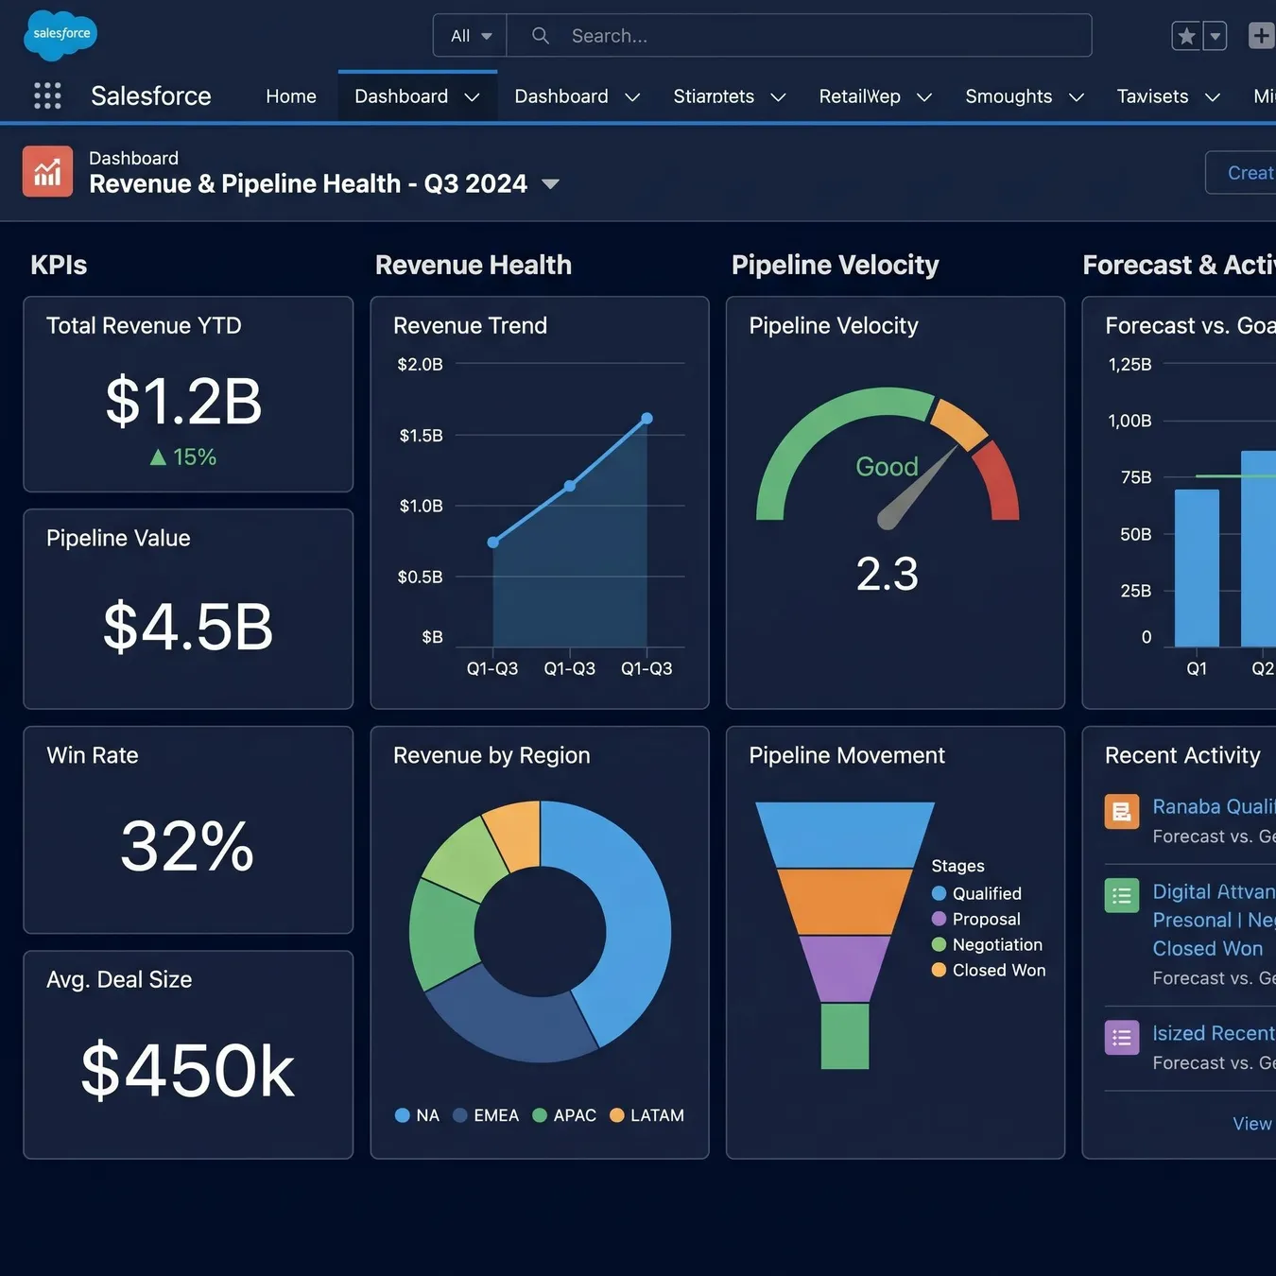This screenshot has height=1276, width=1276.
Task: Click the 32% Win Rate value
Action: click(187, 846)
